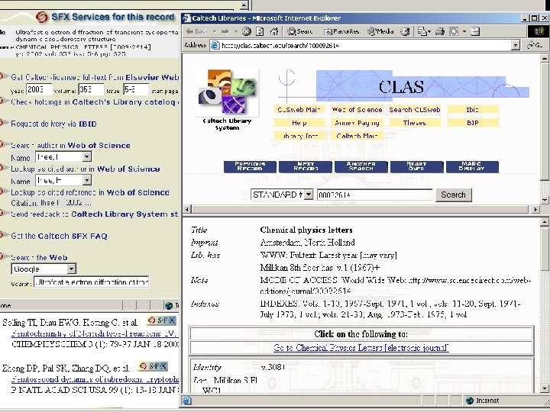Click the Stop loading icon

[x=247, y=31]
